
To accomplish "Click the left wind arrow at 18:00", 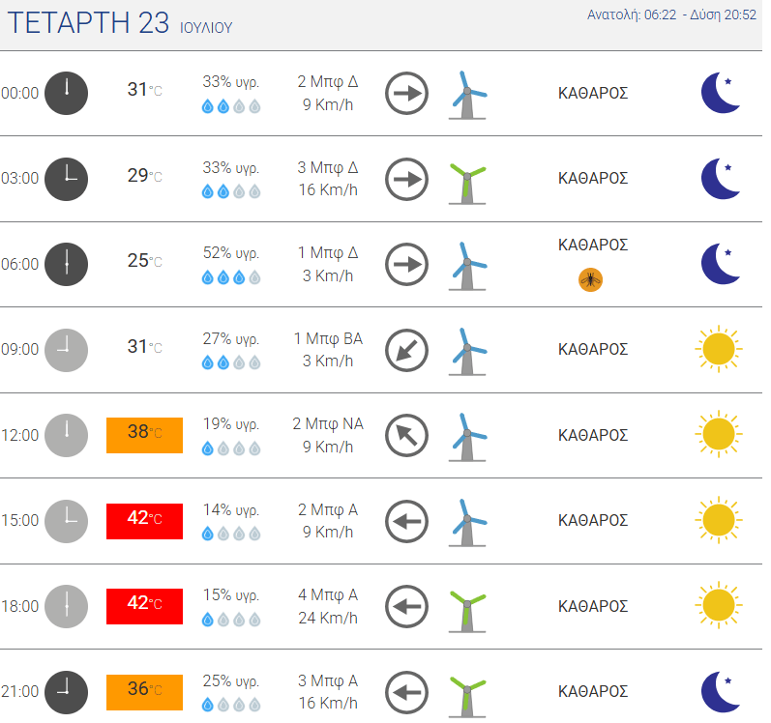I will click(406, 607).
